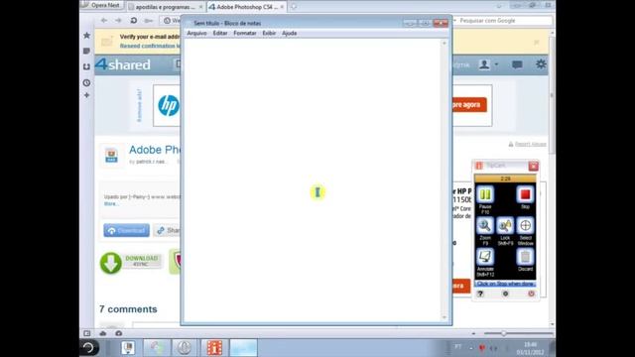635x357 pixels.
Task: Go back in Opera browser
Action: [104, 20]
